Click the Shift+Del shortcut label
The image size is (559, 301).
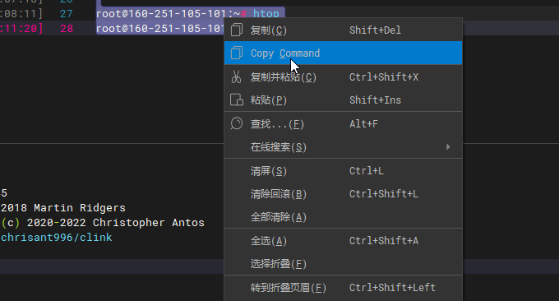pyautogui.click(x=375, y=30)
